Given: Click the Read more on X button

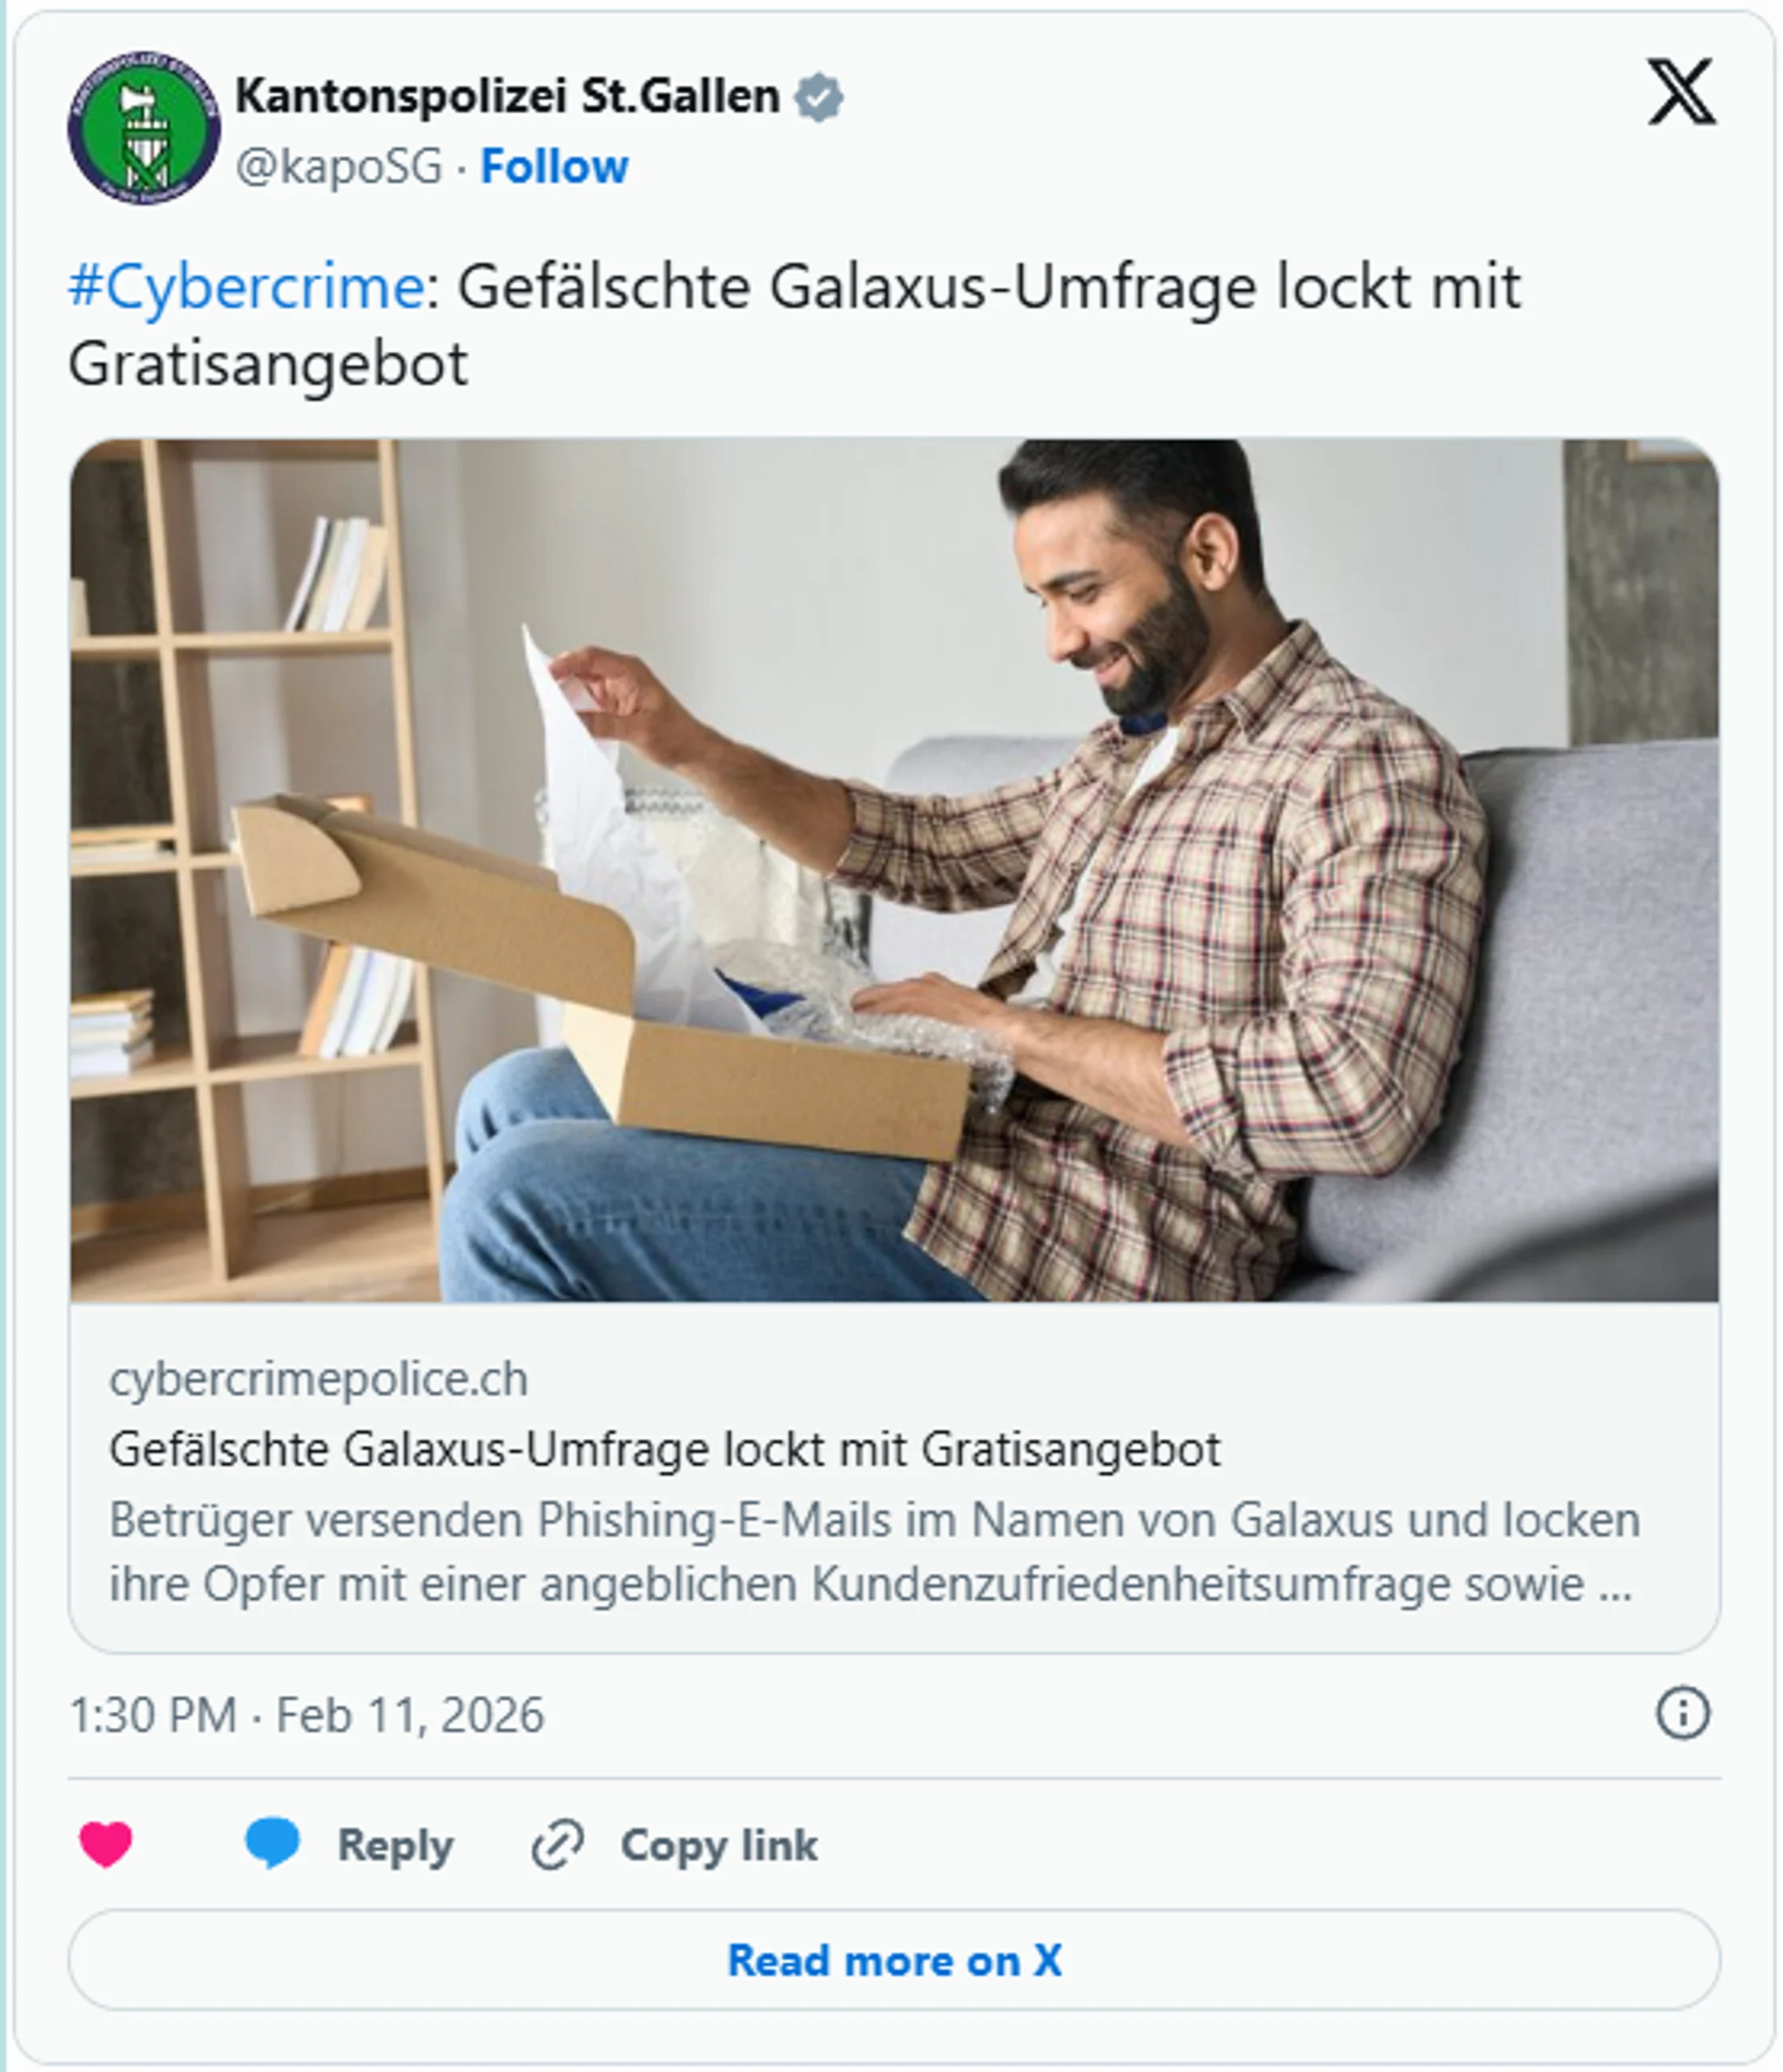Looking at the screenshot, I should pyautogui.click(x=894, y=1960).
